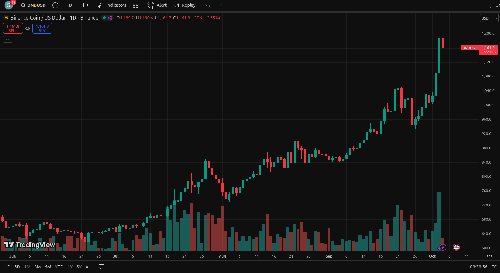Open layout setup square icon

[x=488, y=5]
